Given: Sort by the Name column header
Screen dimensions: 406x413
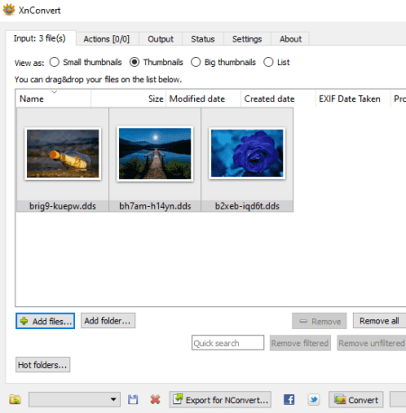Looking at the screenshot, I should [53, 99].
